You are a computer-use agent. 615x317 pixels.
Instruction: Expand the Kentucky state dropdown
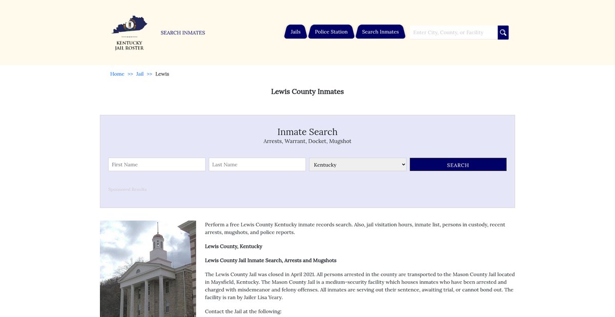click(x=358, y=164)
